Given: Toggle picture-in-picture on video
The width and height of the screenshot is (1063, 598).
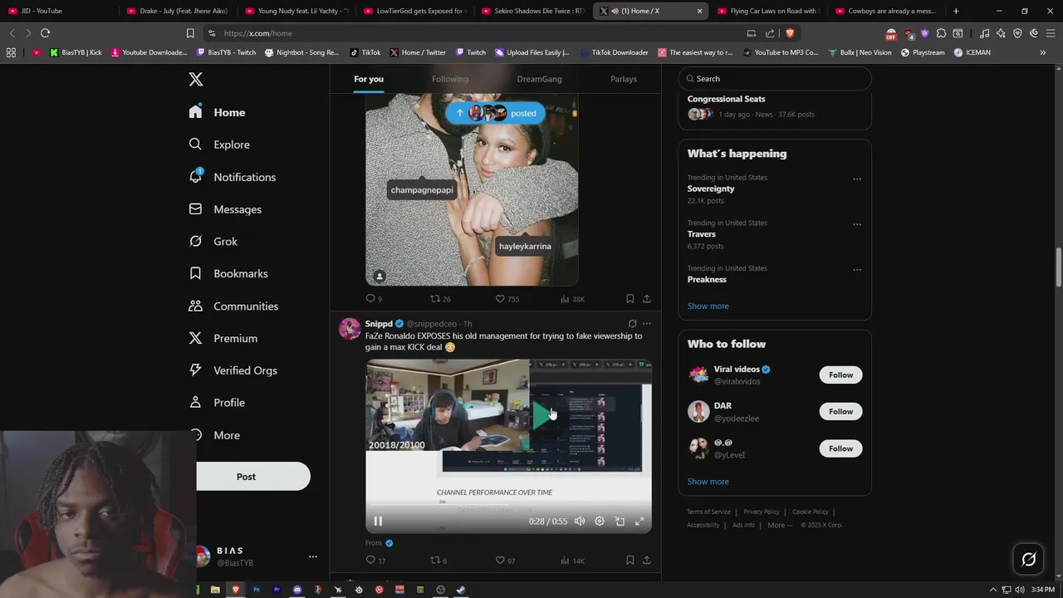Looking at the screenshot, I should tap(620, 521).
